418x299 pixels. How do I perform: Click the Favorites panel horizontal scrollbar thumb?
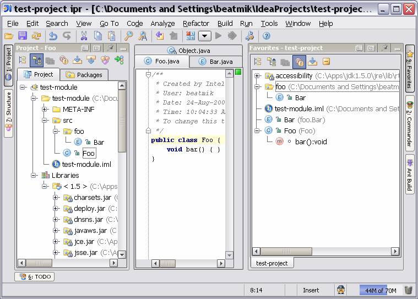click(286, 251)
